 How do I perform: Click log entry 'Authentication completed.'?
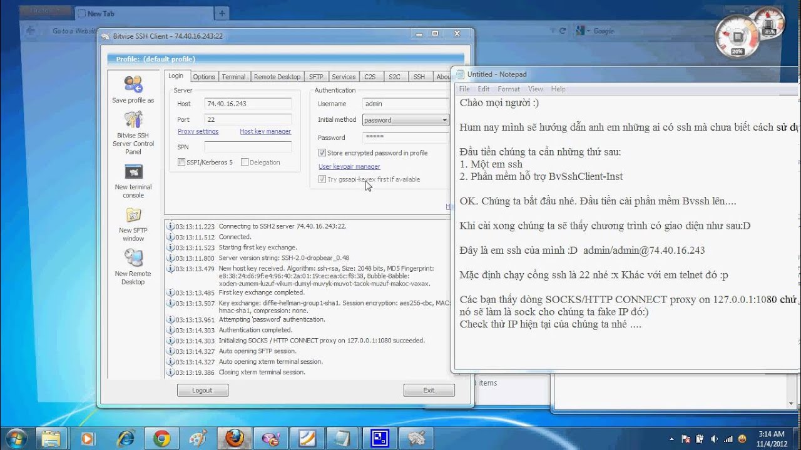point(255,330)
